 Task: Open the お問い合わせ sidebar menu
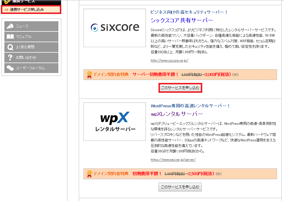coord(31,58)
